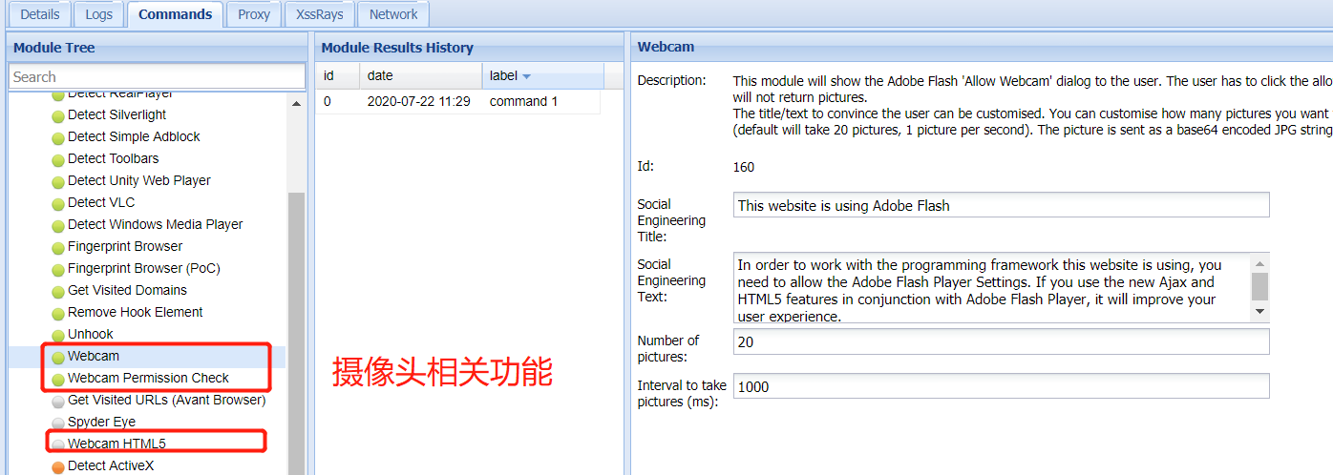The width and height of the screenshot is (1333, 475).
Task: Open the Spyder Eye module
Action: (x=101, y=422)
